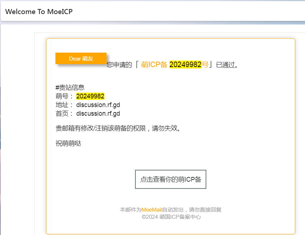The height and width of the screenshot is (235, 305).
Task: Select the Welcome To MoeICP subject title
Action: 39,12
